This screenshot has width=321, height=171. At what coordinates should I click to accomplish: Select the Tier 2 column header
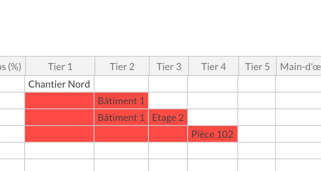(122, 66)
